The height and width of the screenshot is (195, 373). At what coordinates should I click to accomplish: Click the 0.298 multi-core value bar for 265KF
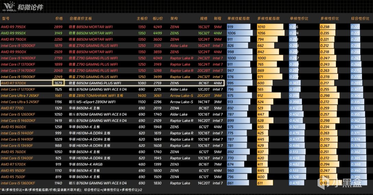click(x=330, y=96)
